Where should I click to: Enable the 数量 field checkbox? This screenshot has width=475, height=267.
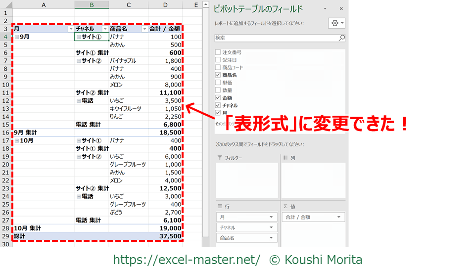[218, 90]
